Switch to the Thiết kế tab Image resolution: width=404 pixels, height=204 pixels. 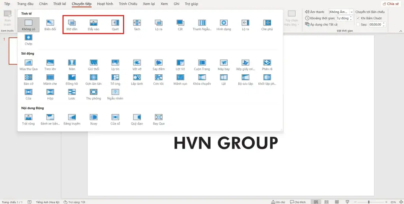[x=60, y=4]
